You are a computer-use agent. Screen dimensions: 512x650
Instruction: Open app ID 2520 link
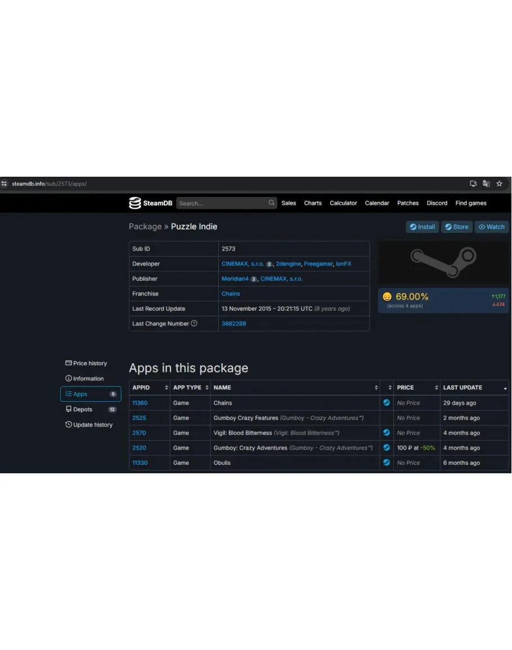pyautogui.click(x=139, y=448)
